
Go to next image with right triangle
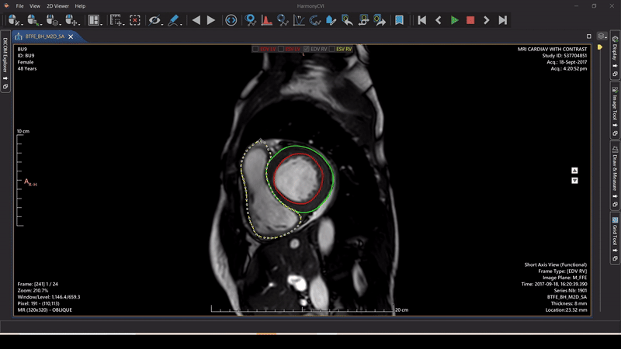pos(211,20)
